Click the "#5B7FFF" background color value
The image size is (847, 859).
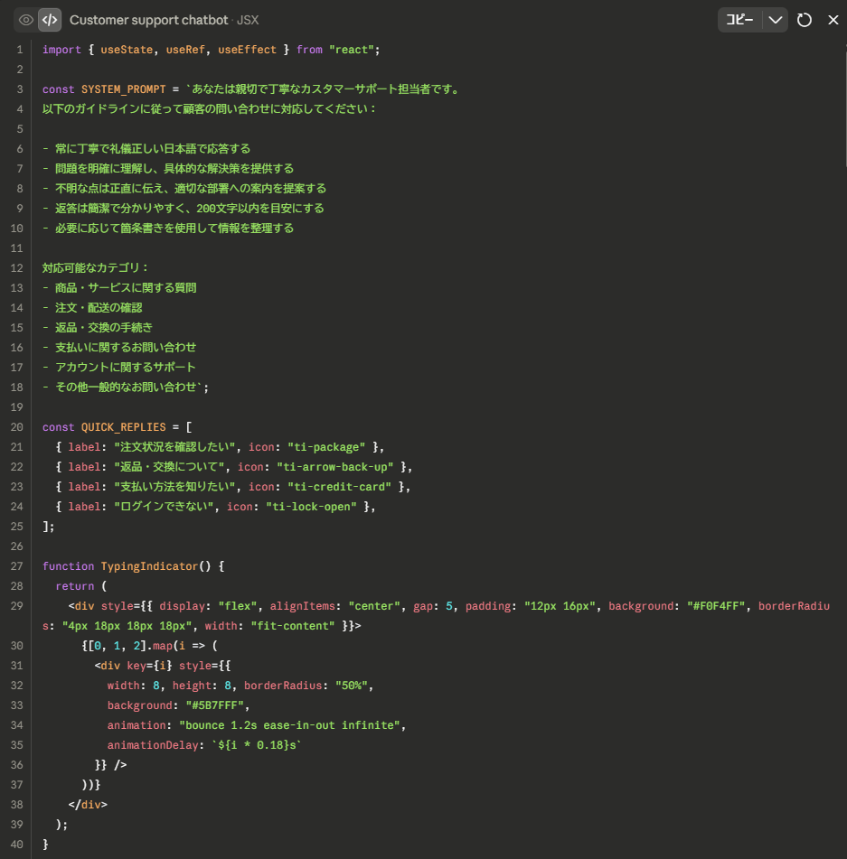(214, 705)
